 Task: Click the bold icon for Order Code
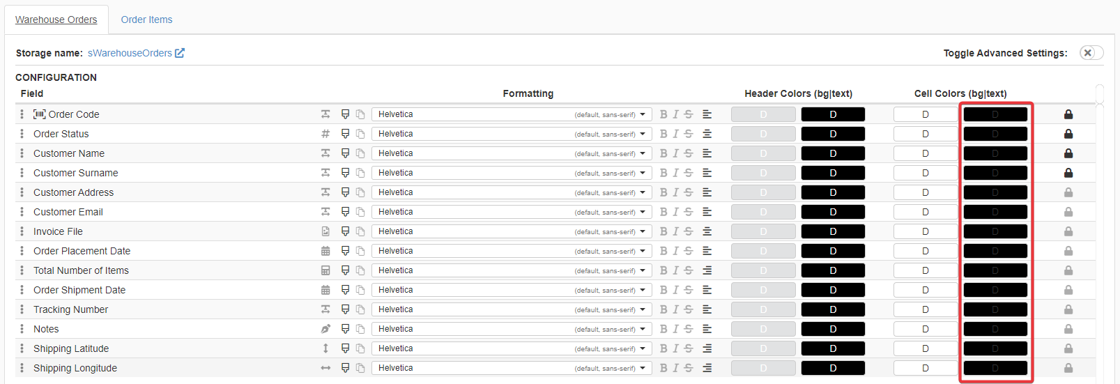pyautogui.click(x=663, y=114)
